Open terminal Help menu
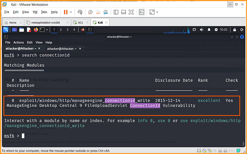The width and height of the screenshot is (247, 154). pos(49,42)
